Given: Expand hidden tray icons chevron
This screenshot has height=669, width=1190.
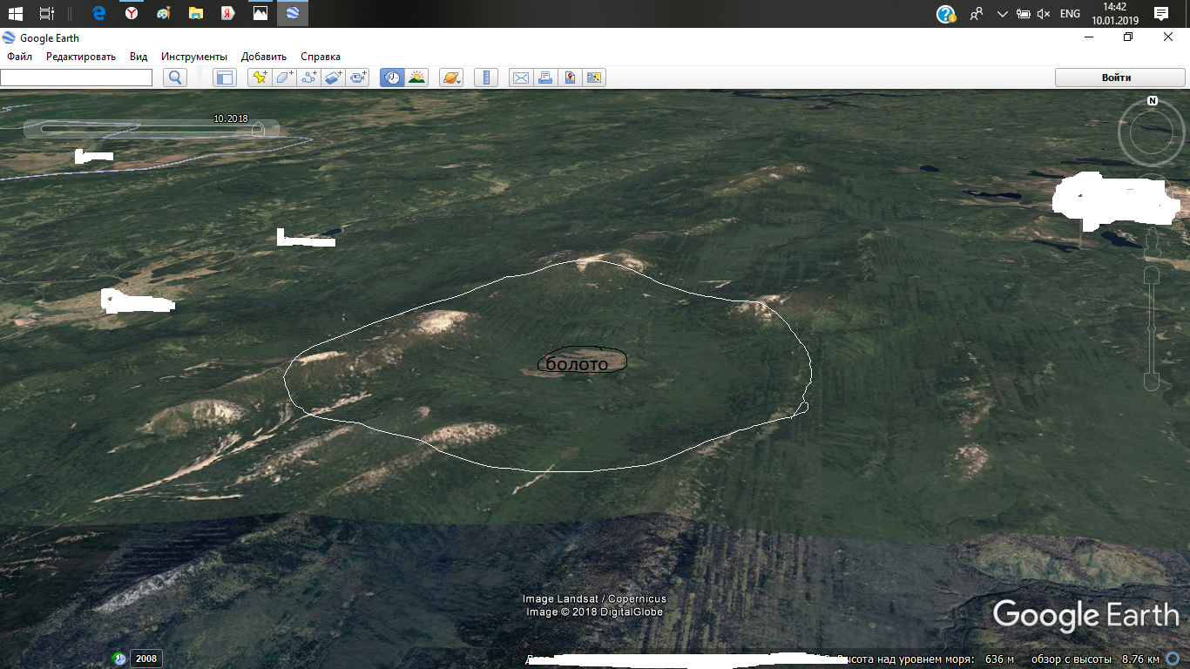Looking at the screenshot, I should point(1002,14).
